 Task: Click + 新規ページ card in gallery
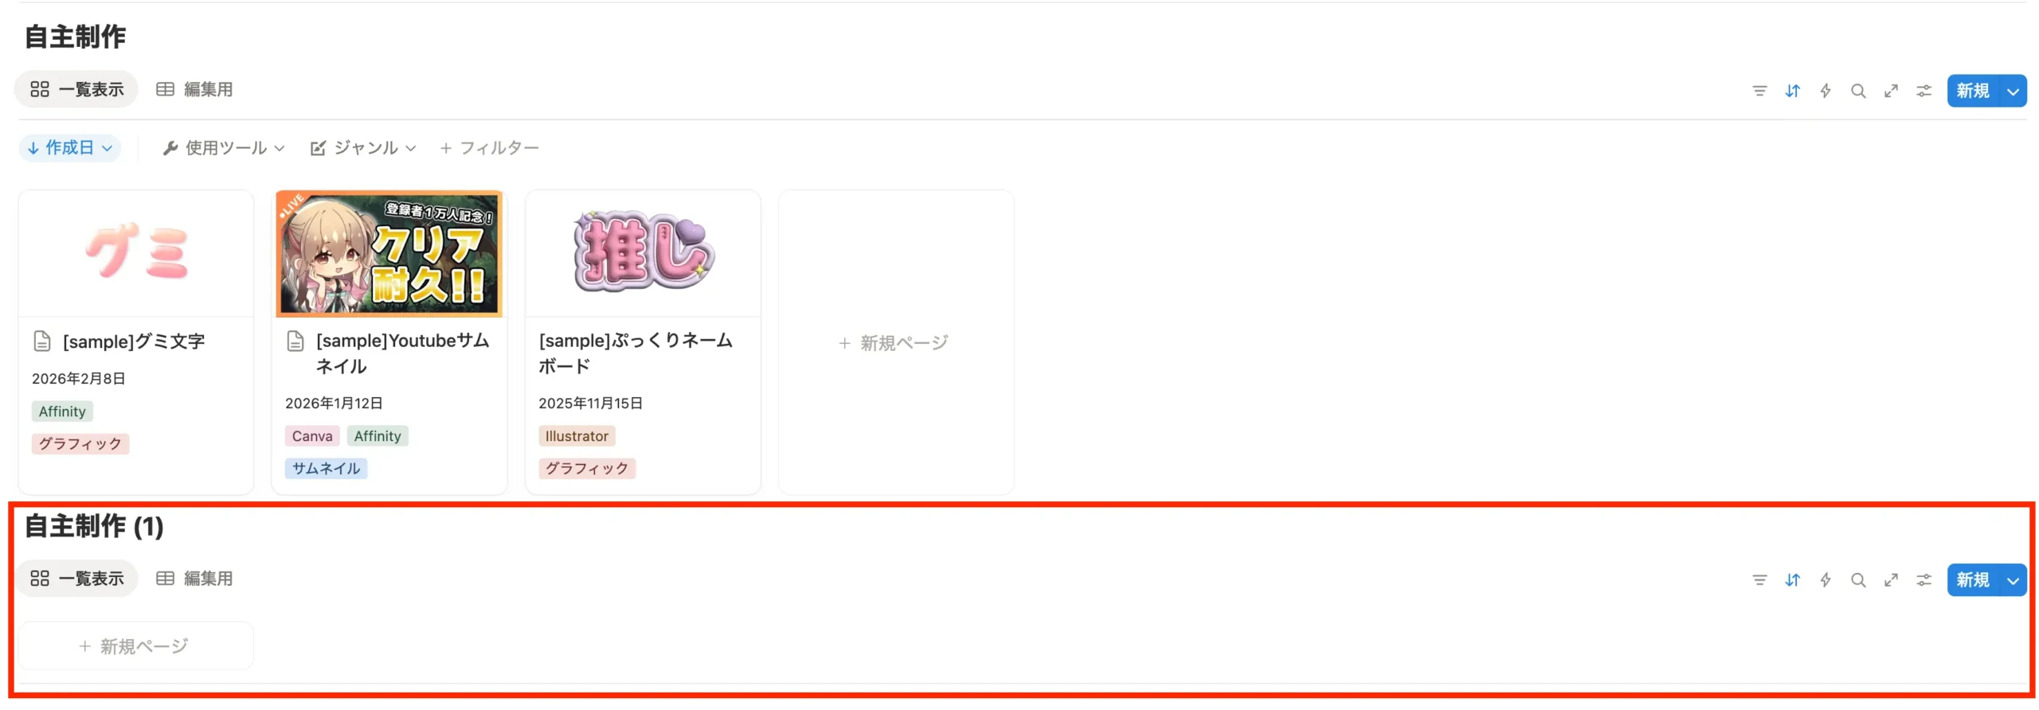(895, 343)
